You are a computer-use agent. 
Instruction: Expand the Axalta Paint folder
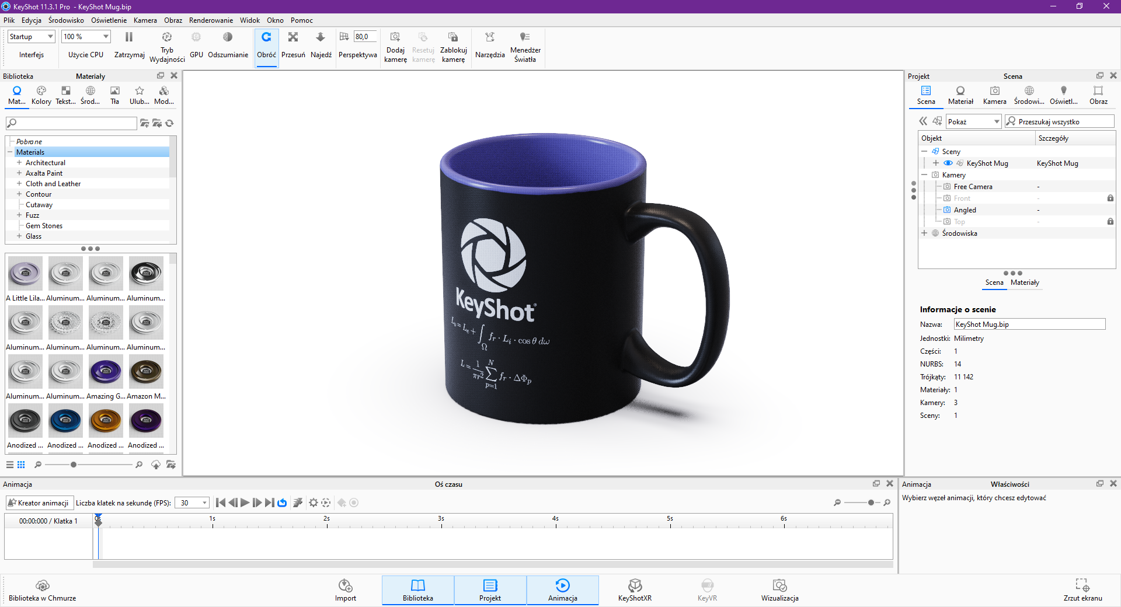[19, 173]
